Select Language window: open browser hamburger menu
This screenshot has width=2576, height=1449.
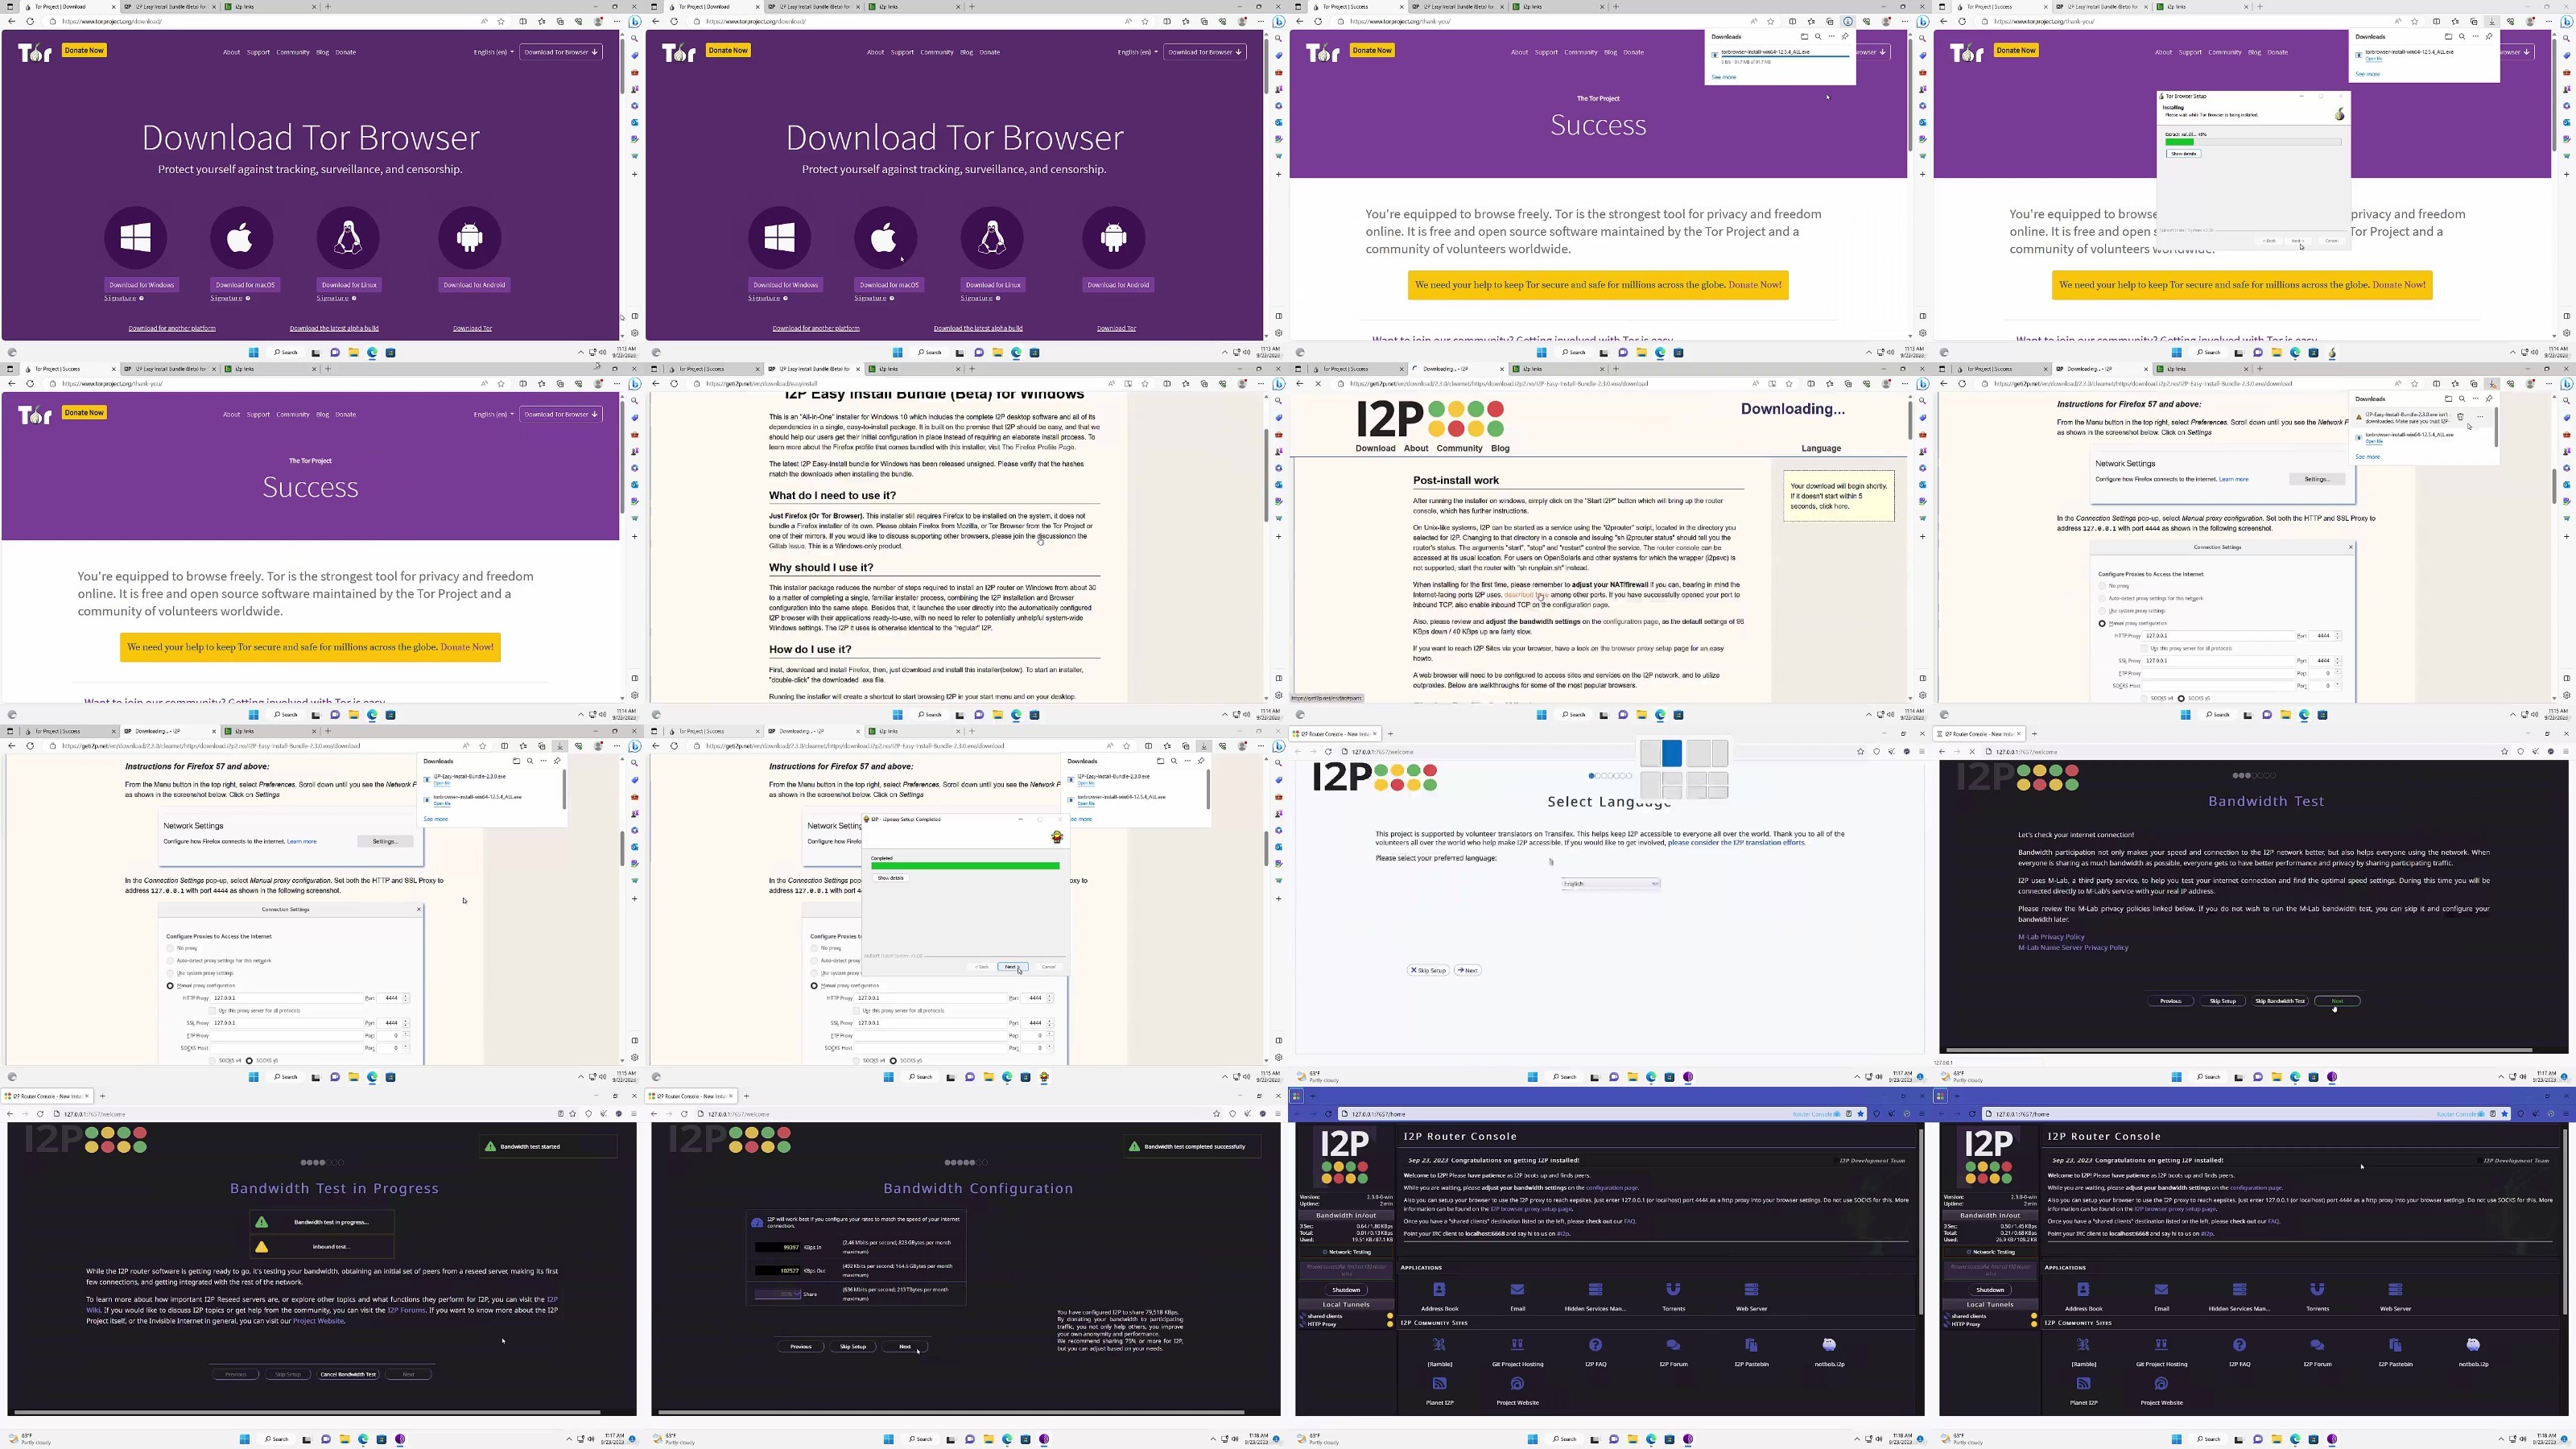[x=1921, y=751]
